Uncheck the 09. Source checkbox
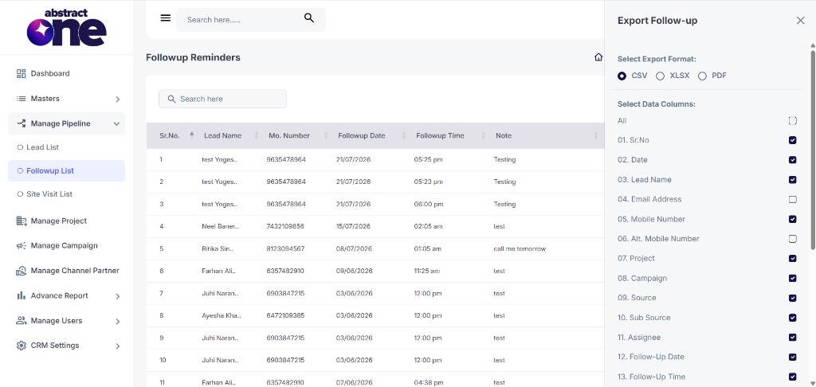 coord(793,298)
